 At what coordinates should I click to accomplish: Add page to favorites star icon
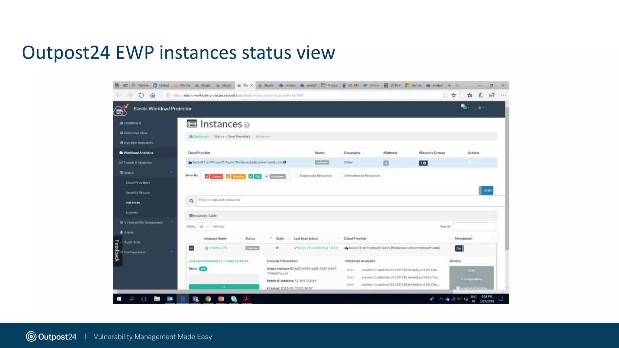(x=454, y=95)
